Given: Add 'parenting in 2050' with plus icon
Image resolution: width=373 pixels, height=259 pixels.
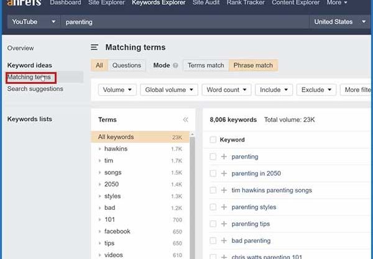Looking at the screenshot, I should click(224, 173).
